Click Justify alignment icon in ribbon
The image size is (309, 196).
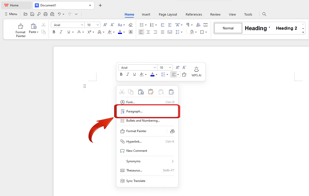pyautogui.click(x=162, y=32)
